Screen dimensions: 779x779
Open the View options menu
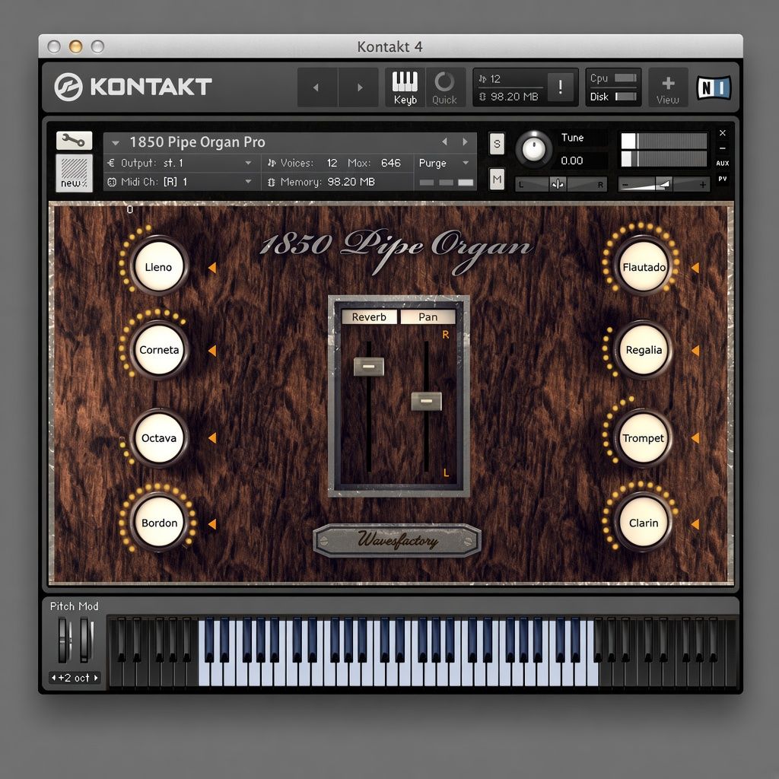click(x=668, y=88)
